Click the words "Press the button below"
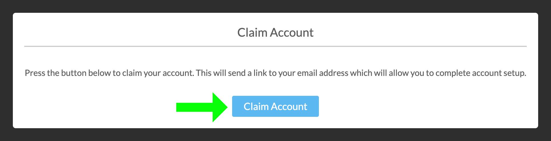 click(x=68, y=73)
